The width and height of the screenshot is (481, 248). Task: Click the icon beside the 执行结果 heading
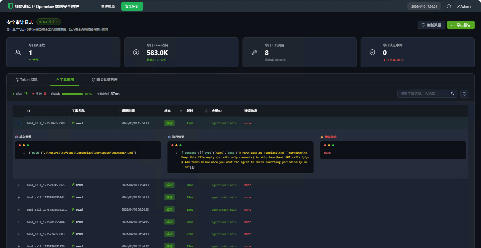coord(169,137)
